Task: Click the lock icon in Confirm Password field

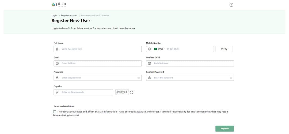Action: tap(150, 78)
